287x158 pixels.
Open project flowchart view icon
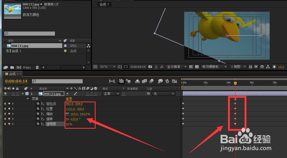coord(88,46)
